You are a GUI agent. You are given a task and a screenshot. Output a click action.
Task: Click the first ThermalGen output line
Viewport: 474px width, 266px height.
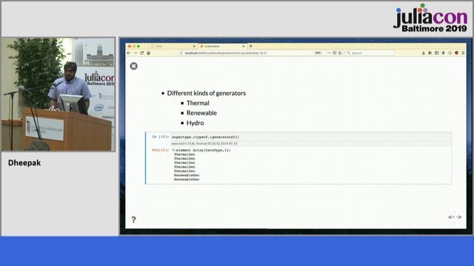(184, 154)
